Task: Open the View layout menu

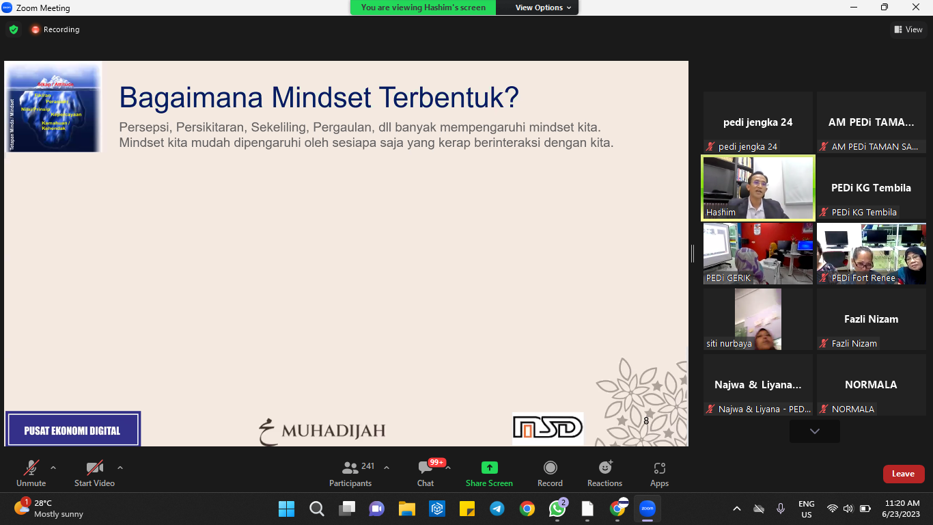Action: pyautogui.click(x=908, y=29)
